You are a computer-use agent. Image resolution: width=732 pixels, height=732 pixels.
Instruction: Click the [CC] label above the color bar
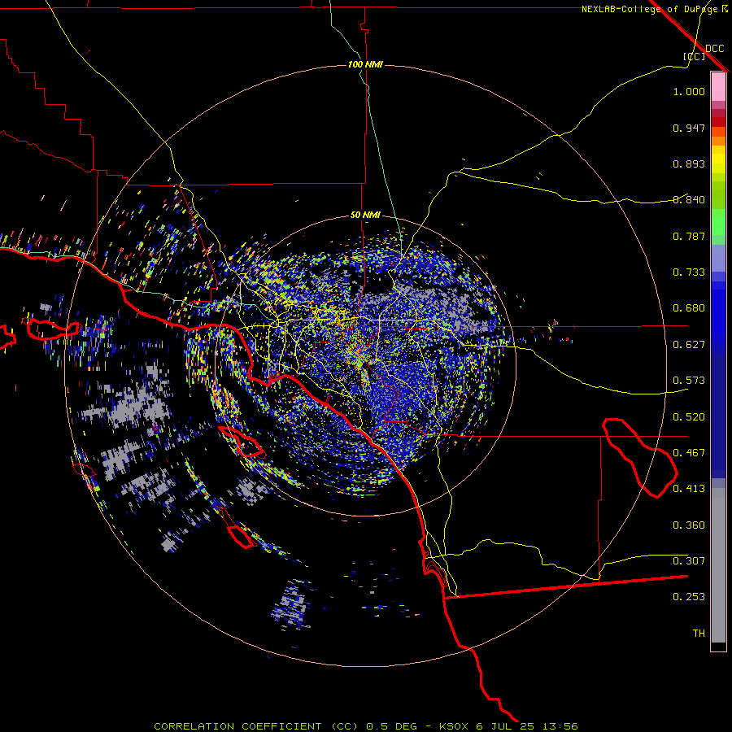pyautogui.click(x=694, y=56)
